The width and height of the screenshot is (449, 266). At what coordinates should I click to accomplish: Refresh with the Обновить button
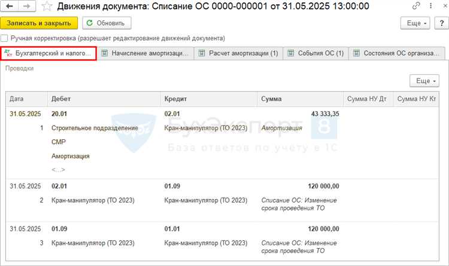(107, 23)
